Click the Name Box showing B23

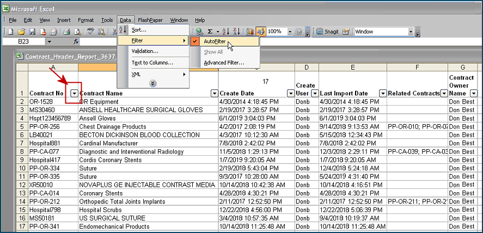coord(23,42)
